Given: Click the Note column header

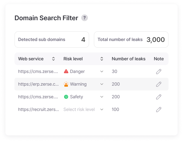Looking at the screenshot, I should (x=159, y=59).
